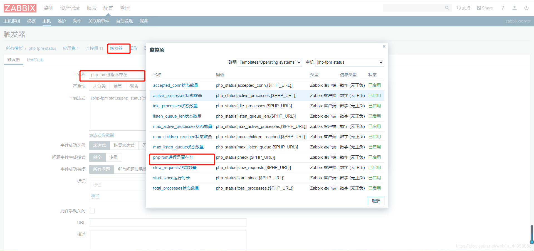Viewport: 534px width, 251px height.
Task: Click 所有模板 breadcrumb link
Action: point(14,48)
